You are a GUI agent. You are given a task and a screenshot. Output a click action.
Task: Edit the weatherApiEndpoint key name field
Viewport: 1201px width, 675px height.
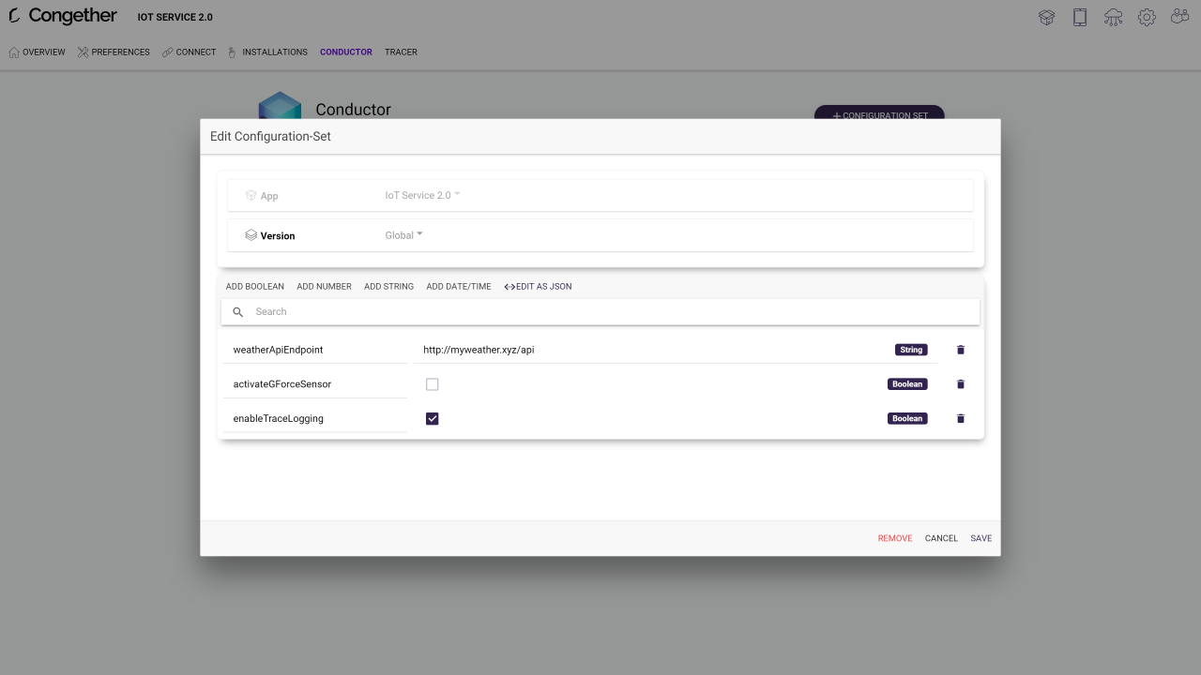pyautogui.click(x=315, y=350)
